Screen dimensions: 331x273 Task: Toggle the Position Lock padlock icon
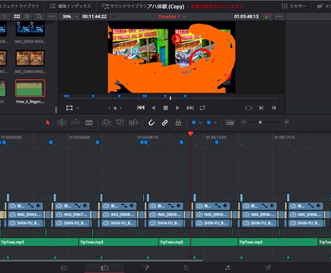click(178, 123)
